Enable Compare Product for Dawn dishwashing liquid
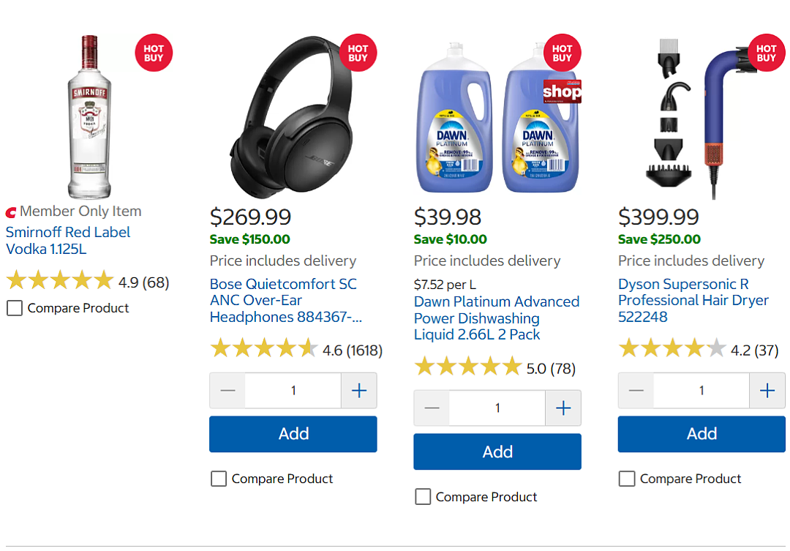790x551 pixels. click(x=423, y=497)
